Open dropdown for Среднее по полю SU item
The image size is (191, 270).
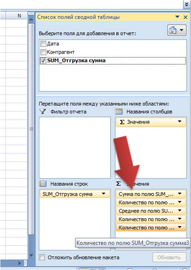point(180,211)
